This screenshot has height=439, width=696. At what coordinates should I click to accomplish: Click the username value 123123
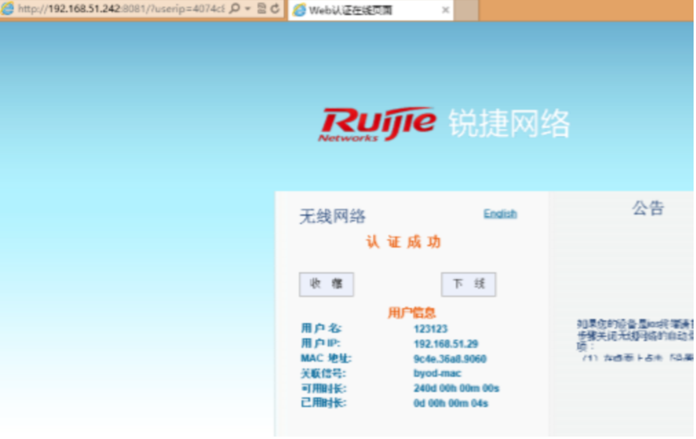[430, 329]
